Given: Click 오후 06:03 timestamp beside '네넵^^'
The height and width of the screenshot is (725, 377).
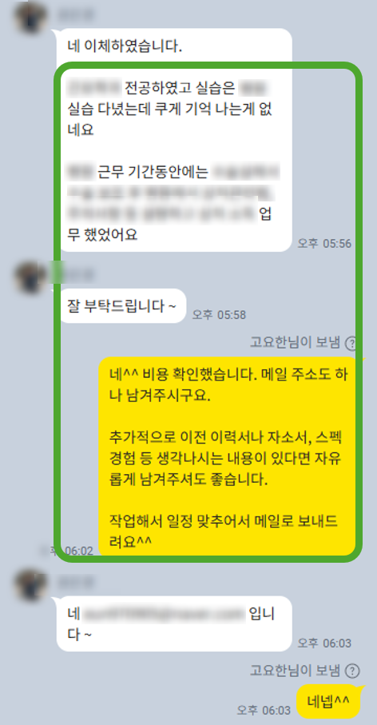Looking at the screenshot, I should click(x=264, y=710).
